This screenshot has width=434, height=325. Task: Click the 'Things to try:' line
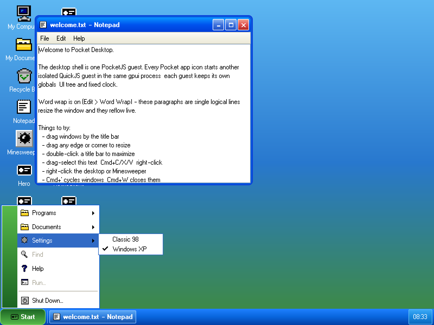54,128
